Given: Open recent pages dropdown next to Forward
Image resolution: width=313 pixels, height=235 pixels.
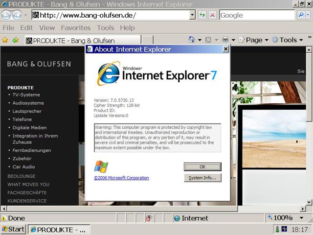Looking at the screenshot, I should (x=25, y=15).
